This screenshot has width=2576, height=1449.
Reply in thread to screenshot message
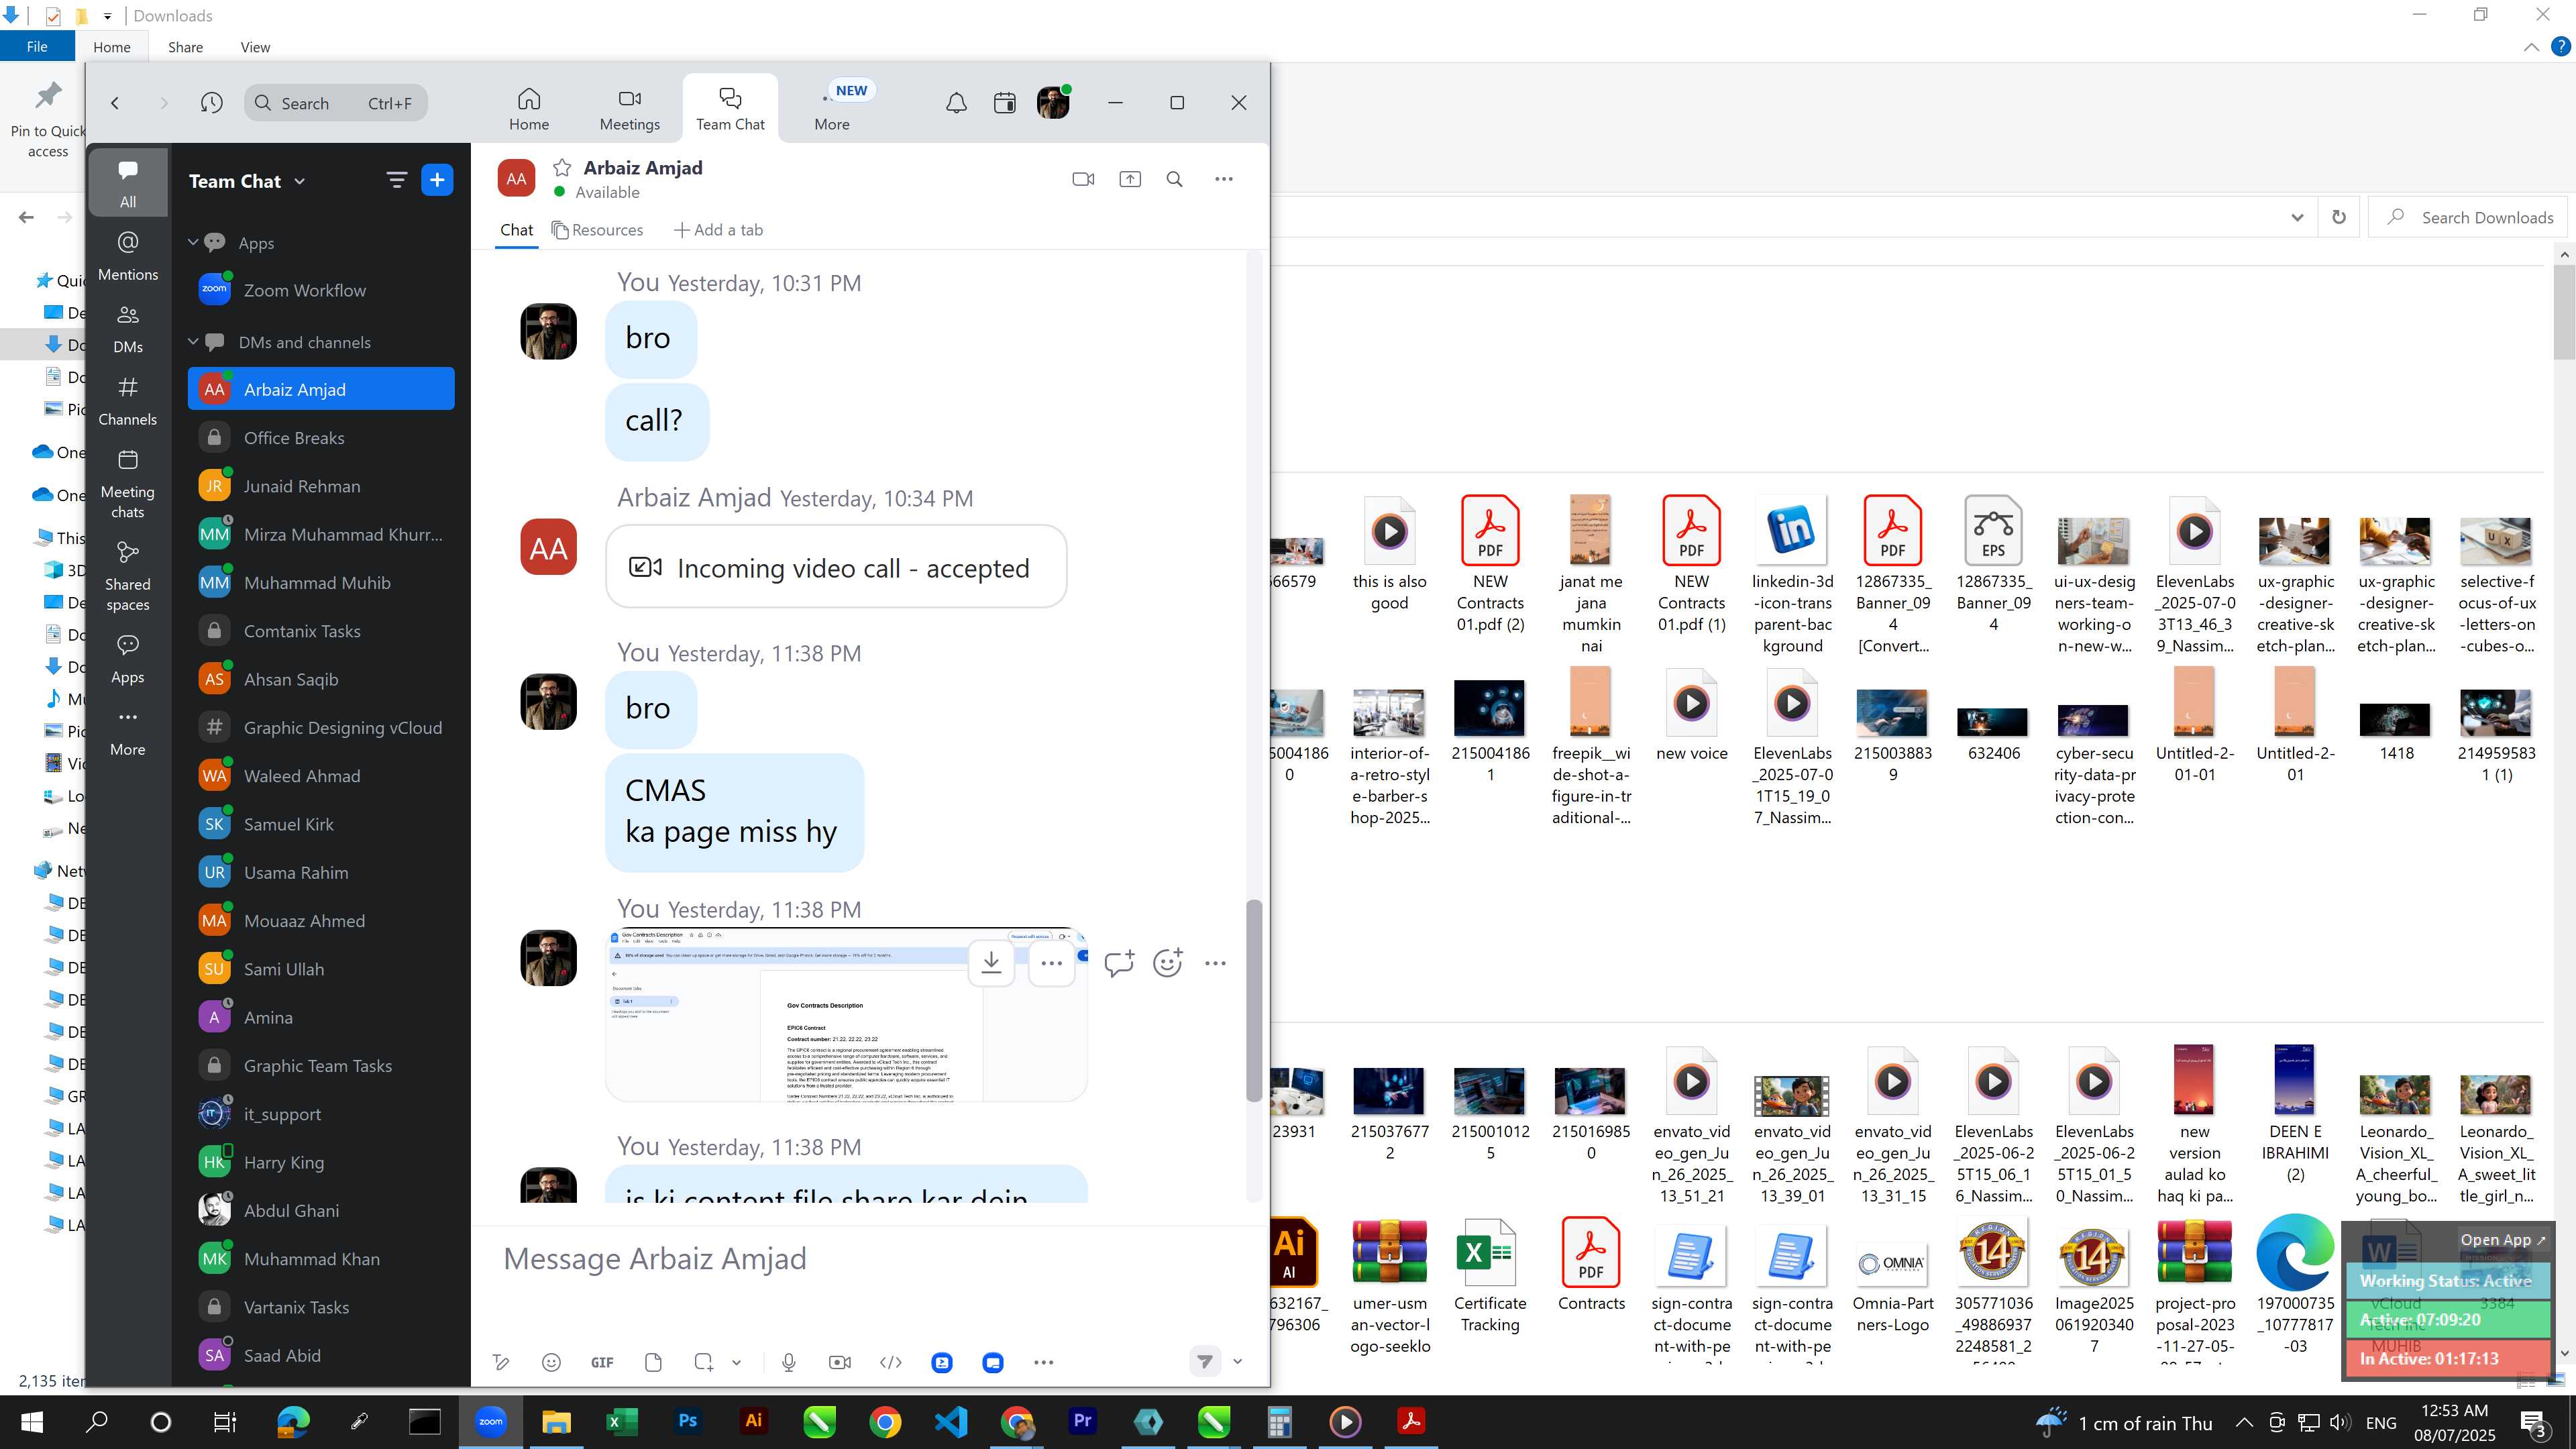(x=1119, y=963)
